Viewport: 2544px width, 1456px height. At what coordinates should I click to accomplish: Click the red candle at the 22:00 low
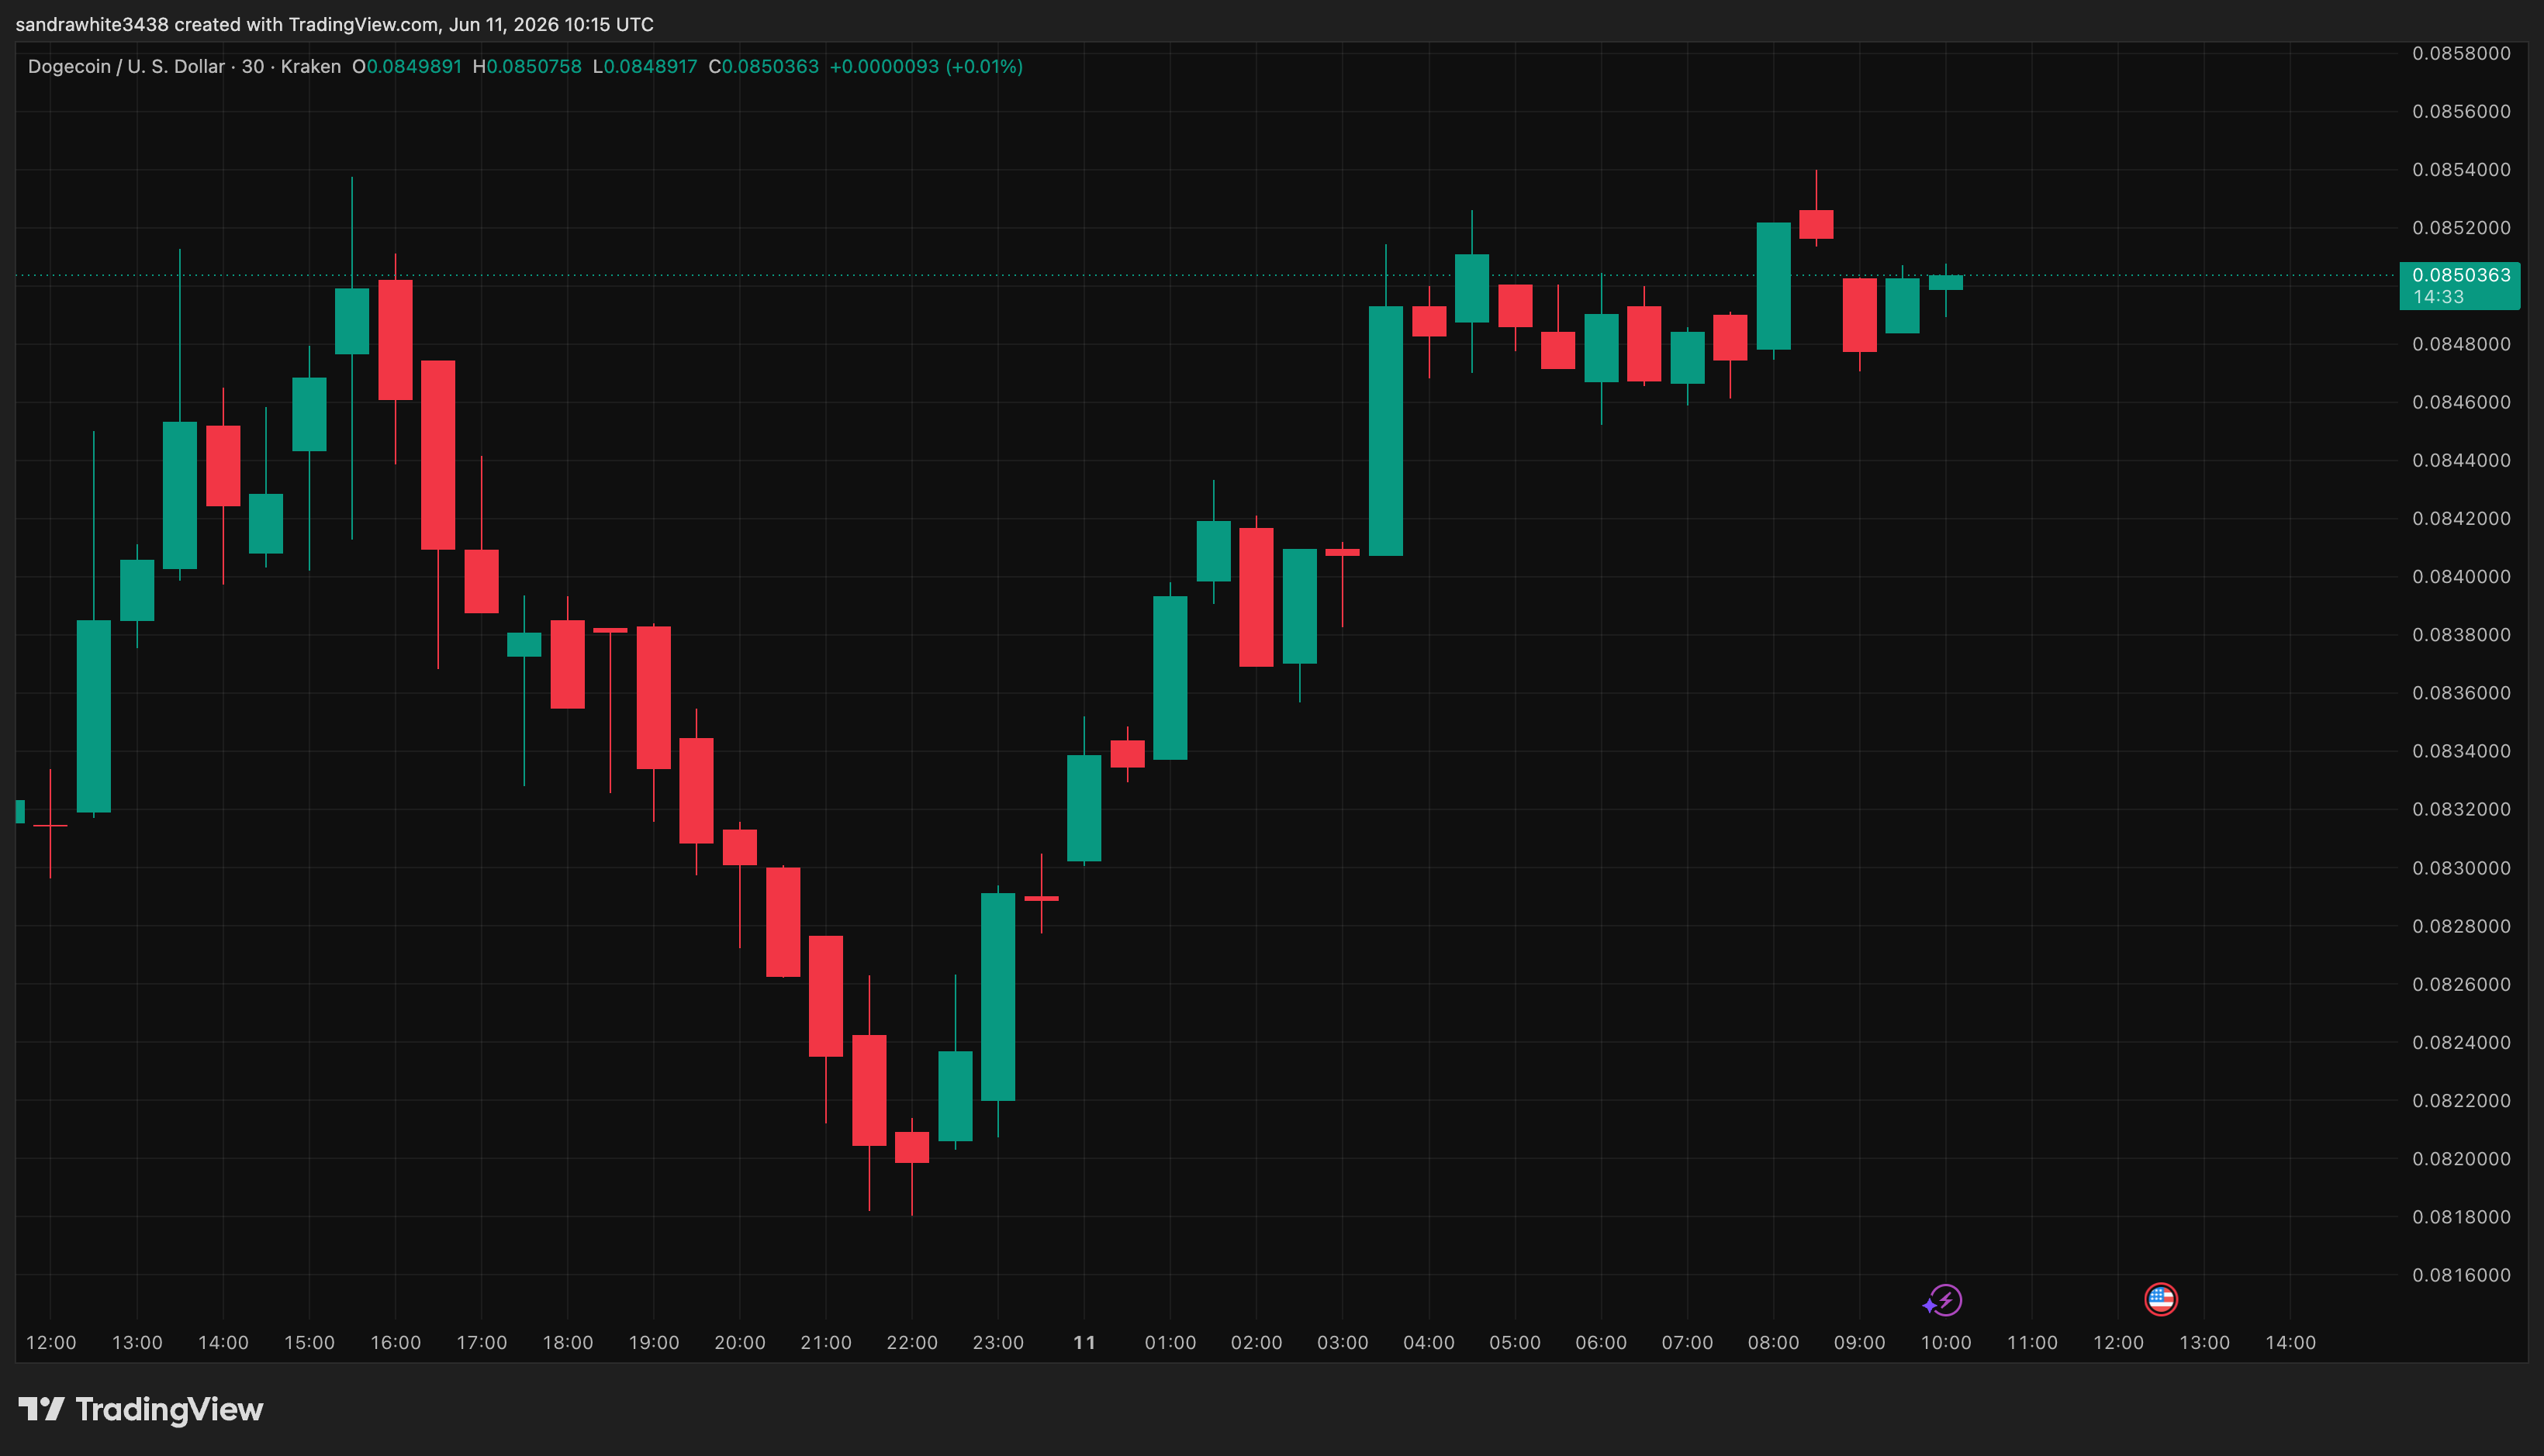point(911,1147)
